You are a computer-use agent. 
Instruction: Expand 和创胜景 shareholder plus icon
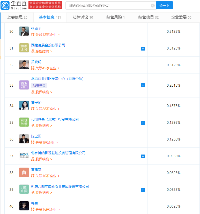click(x=143, y=123)
